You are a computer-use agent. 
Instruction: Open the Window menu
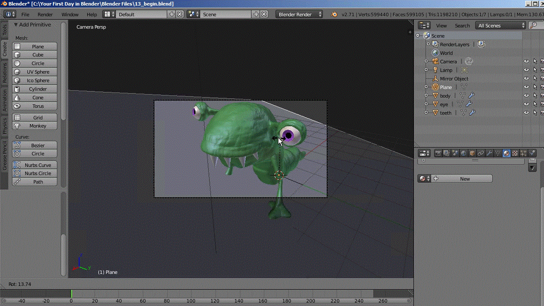click(70, 14)
